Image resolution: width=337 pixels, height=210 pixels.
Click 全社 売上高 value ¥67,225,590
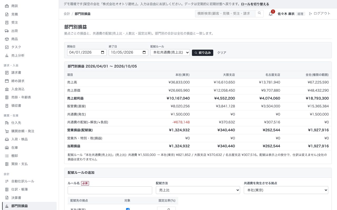[x=318, y=82]
